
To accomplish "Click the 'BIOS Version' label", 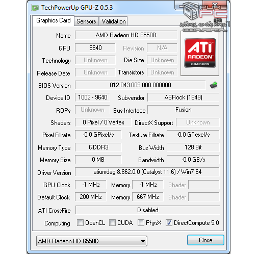I will click(55, 86).
